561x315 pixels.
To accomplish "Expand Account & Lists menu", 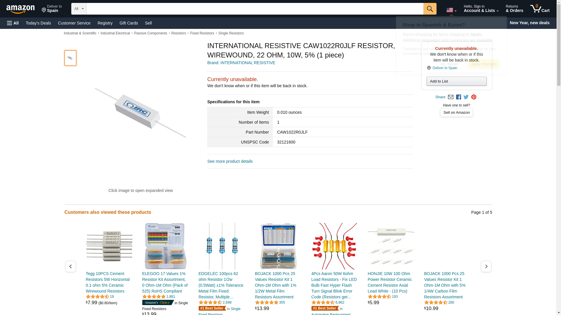I will tap(481, 9).
